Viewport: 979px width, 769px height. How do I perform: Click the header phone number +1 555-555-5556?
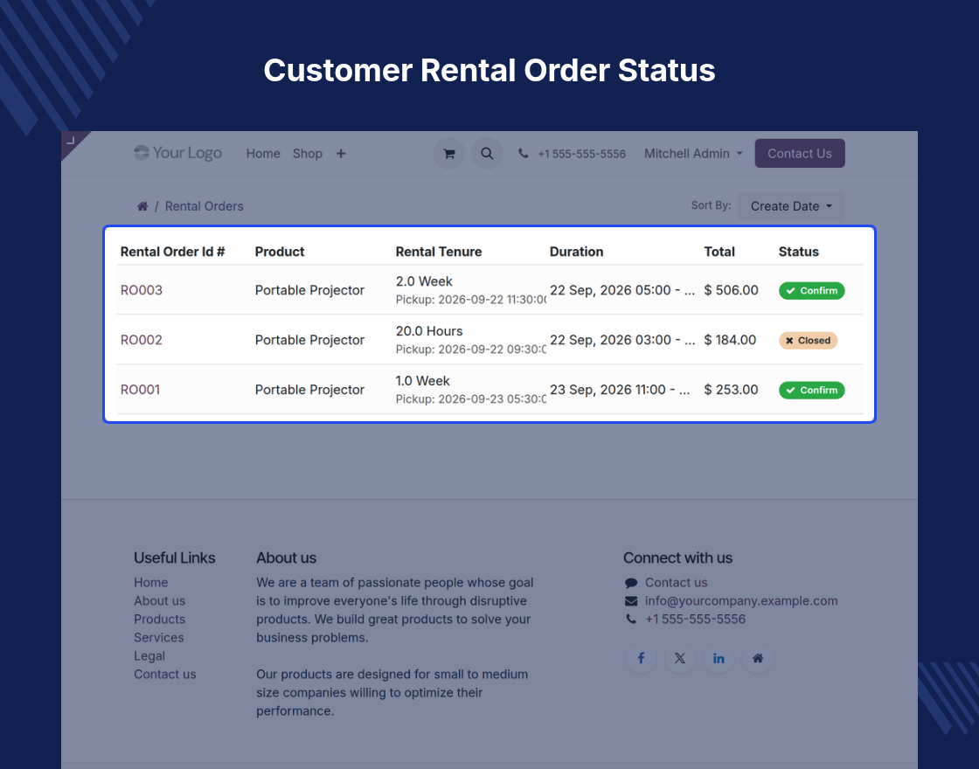(581, 154)
